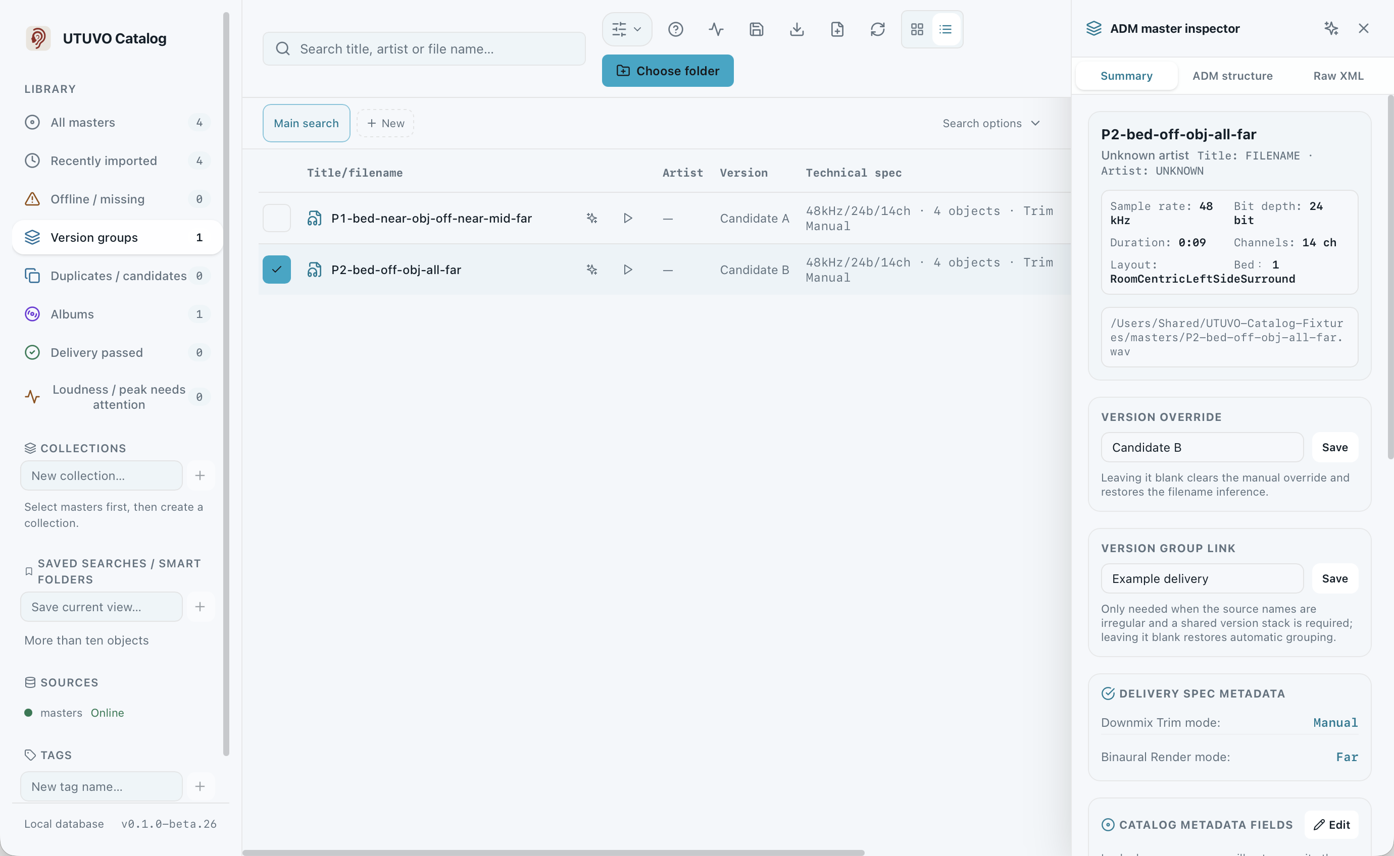Uncheck the P2-bed-off-obj-all-far row checkbox
Image resolution: width=1394 pixels, height=856 pixels.
(276, 270)
